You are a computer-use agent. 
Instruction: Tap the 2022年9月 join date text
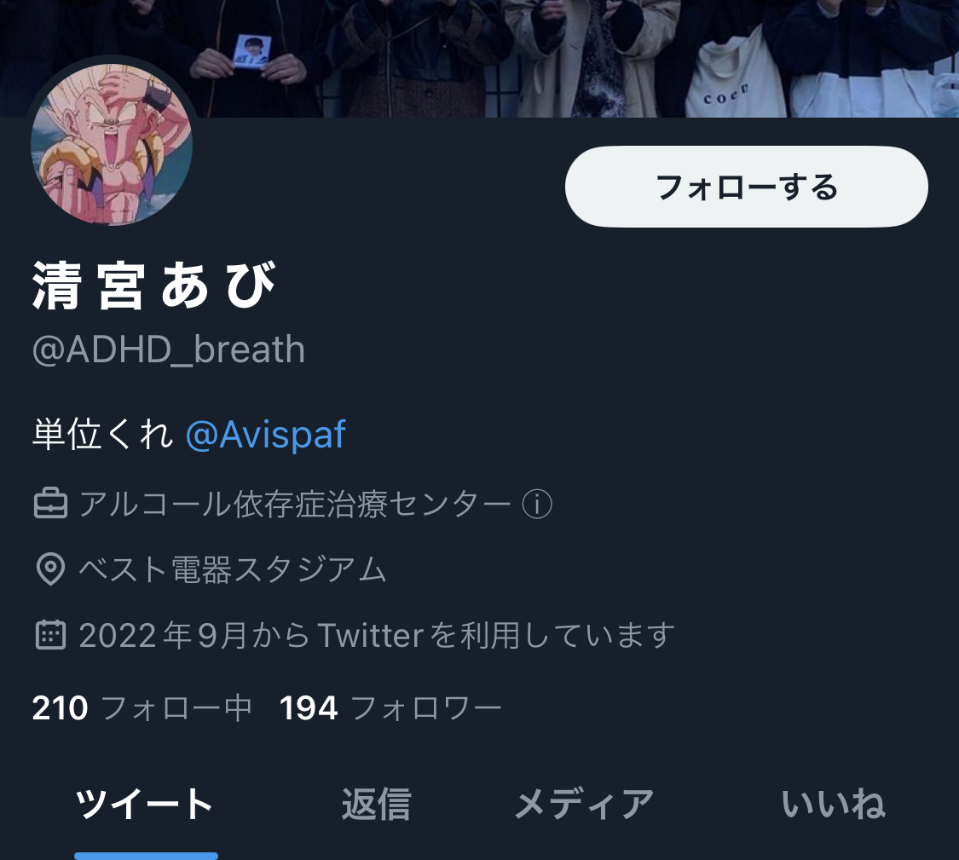[x=162, y=635]
